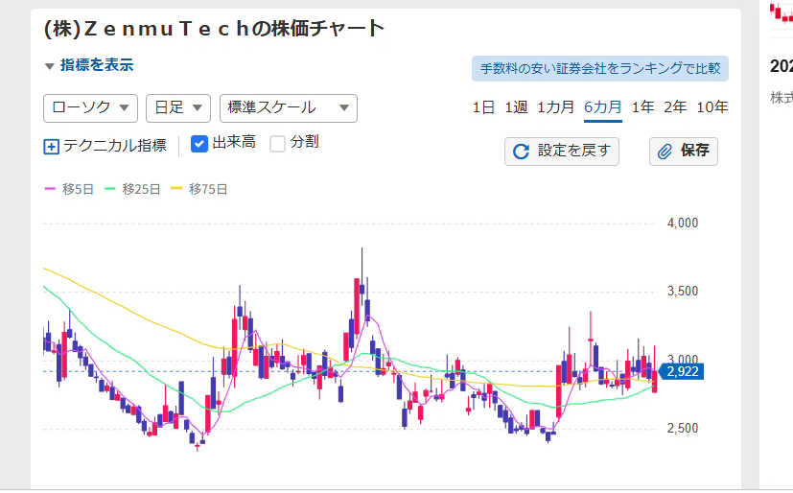Select the 1年 period tab
The width and height of the screenshot is (793, 493).
click(x=642, y=107)
